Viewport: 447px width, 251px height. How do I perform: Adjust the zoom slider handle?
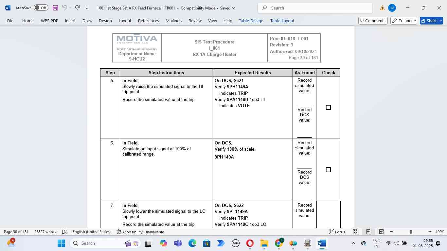coord(411,232)
